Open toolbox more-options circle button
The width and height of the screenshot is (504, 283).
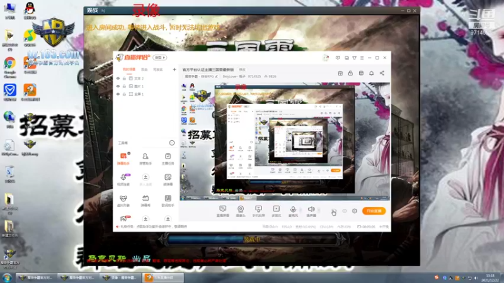click(172, 143)
